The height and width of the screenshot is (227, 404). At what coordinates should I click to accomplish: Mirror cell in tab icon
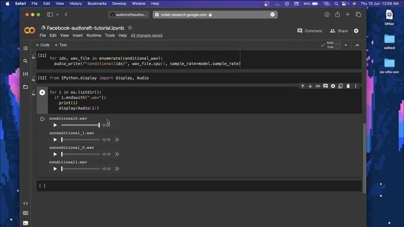[340, 86]
